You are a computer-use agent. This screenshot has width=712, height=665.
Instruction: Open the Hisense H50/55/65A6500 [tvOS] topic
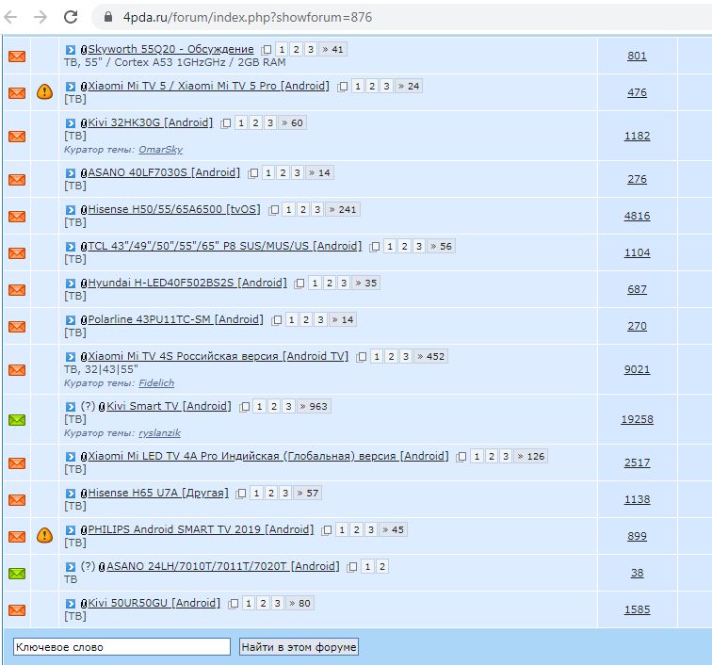tap(174, 209)
